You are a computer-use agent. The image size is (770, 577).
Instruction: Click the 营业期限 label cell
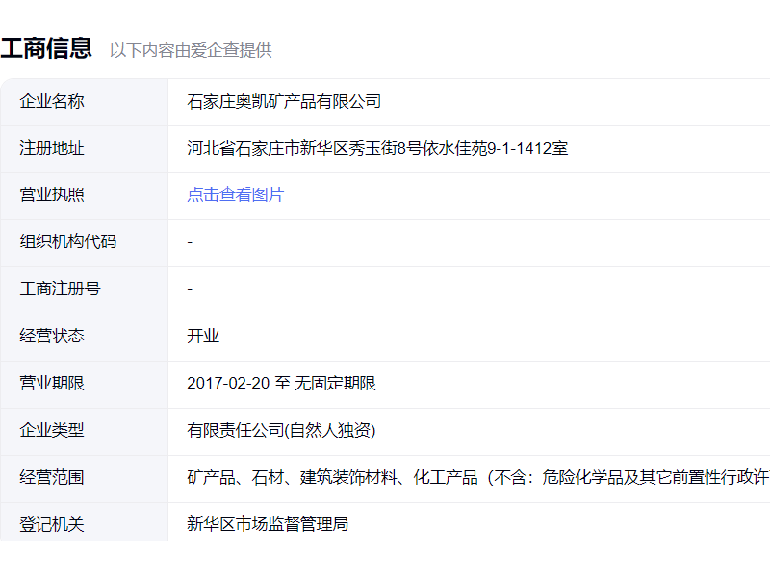[x=52, y=383]
